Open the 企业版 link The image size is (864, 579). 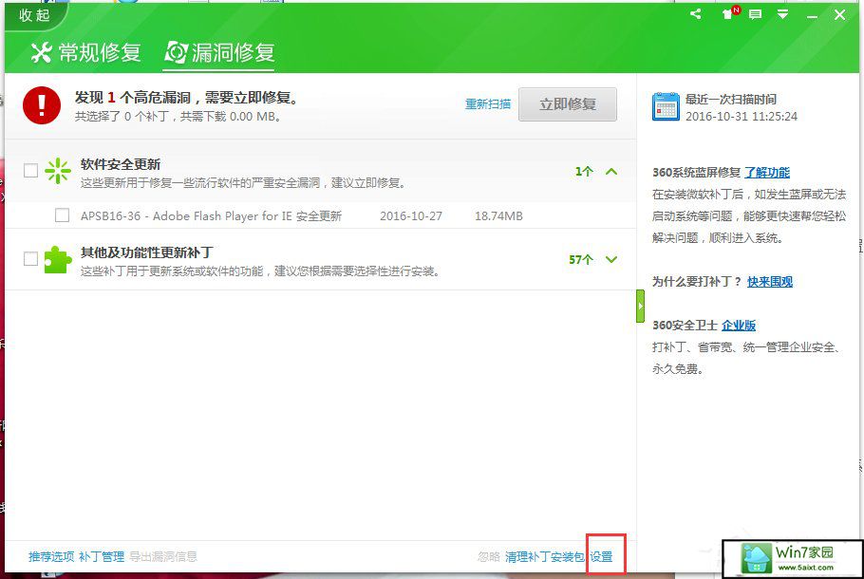(x=739, y=326)
